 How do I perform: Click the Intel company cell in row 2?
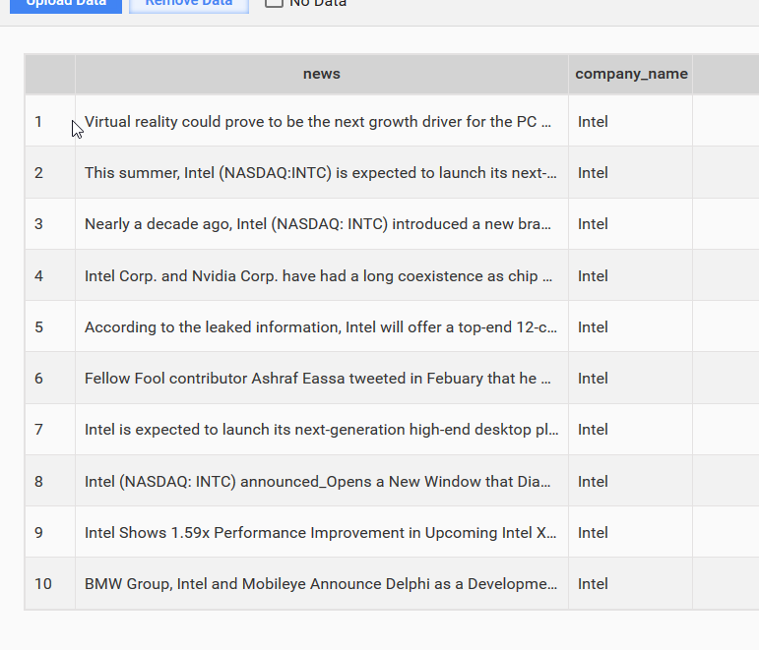pyautogui.click(x=631, y=173)
